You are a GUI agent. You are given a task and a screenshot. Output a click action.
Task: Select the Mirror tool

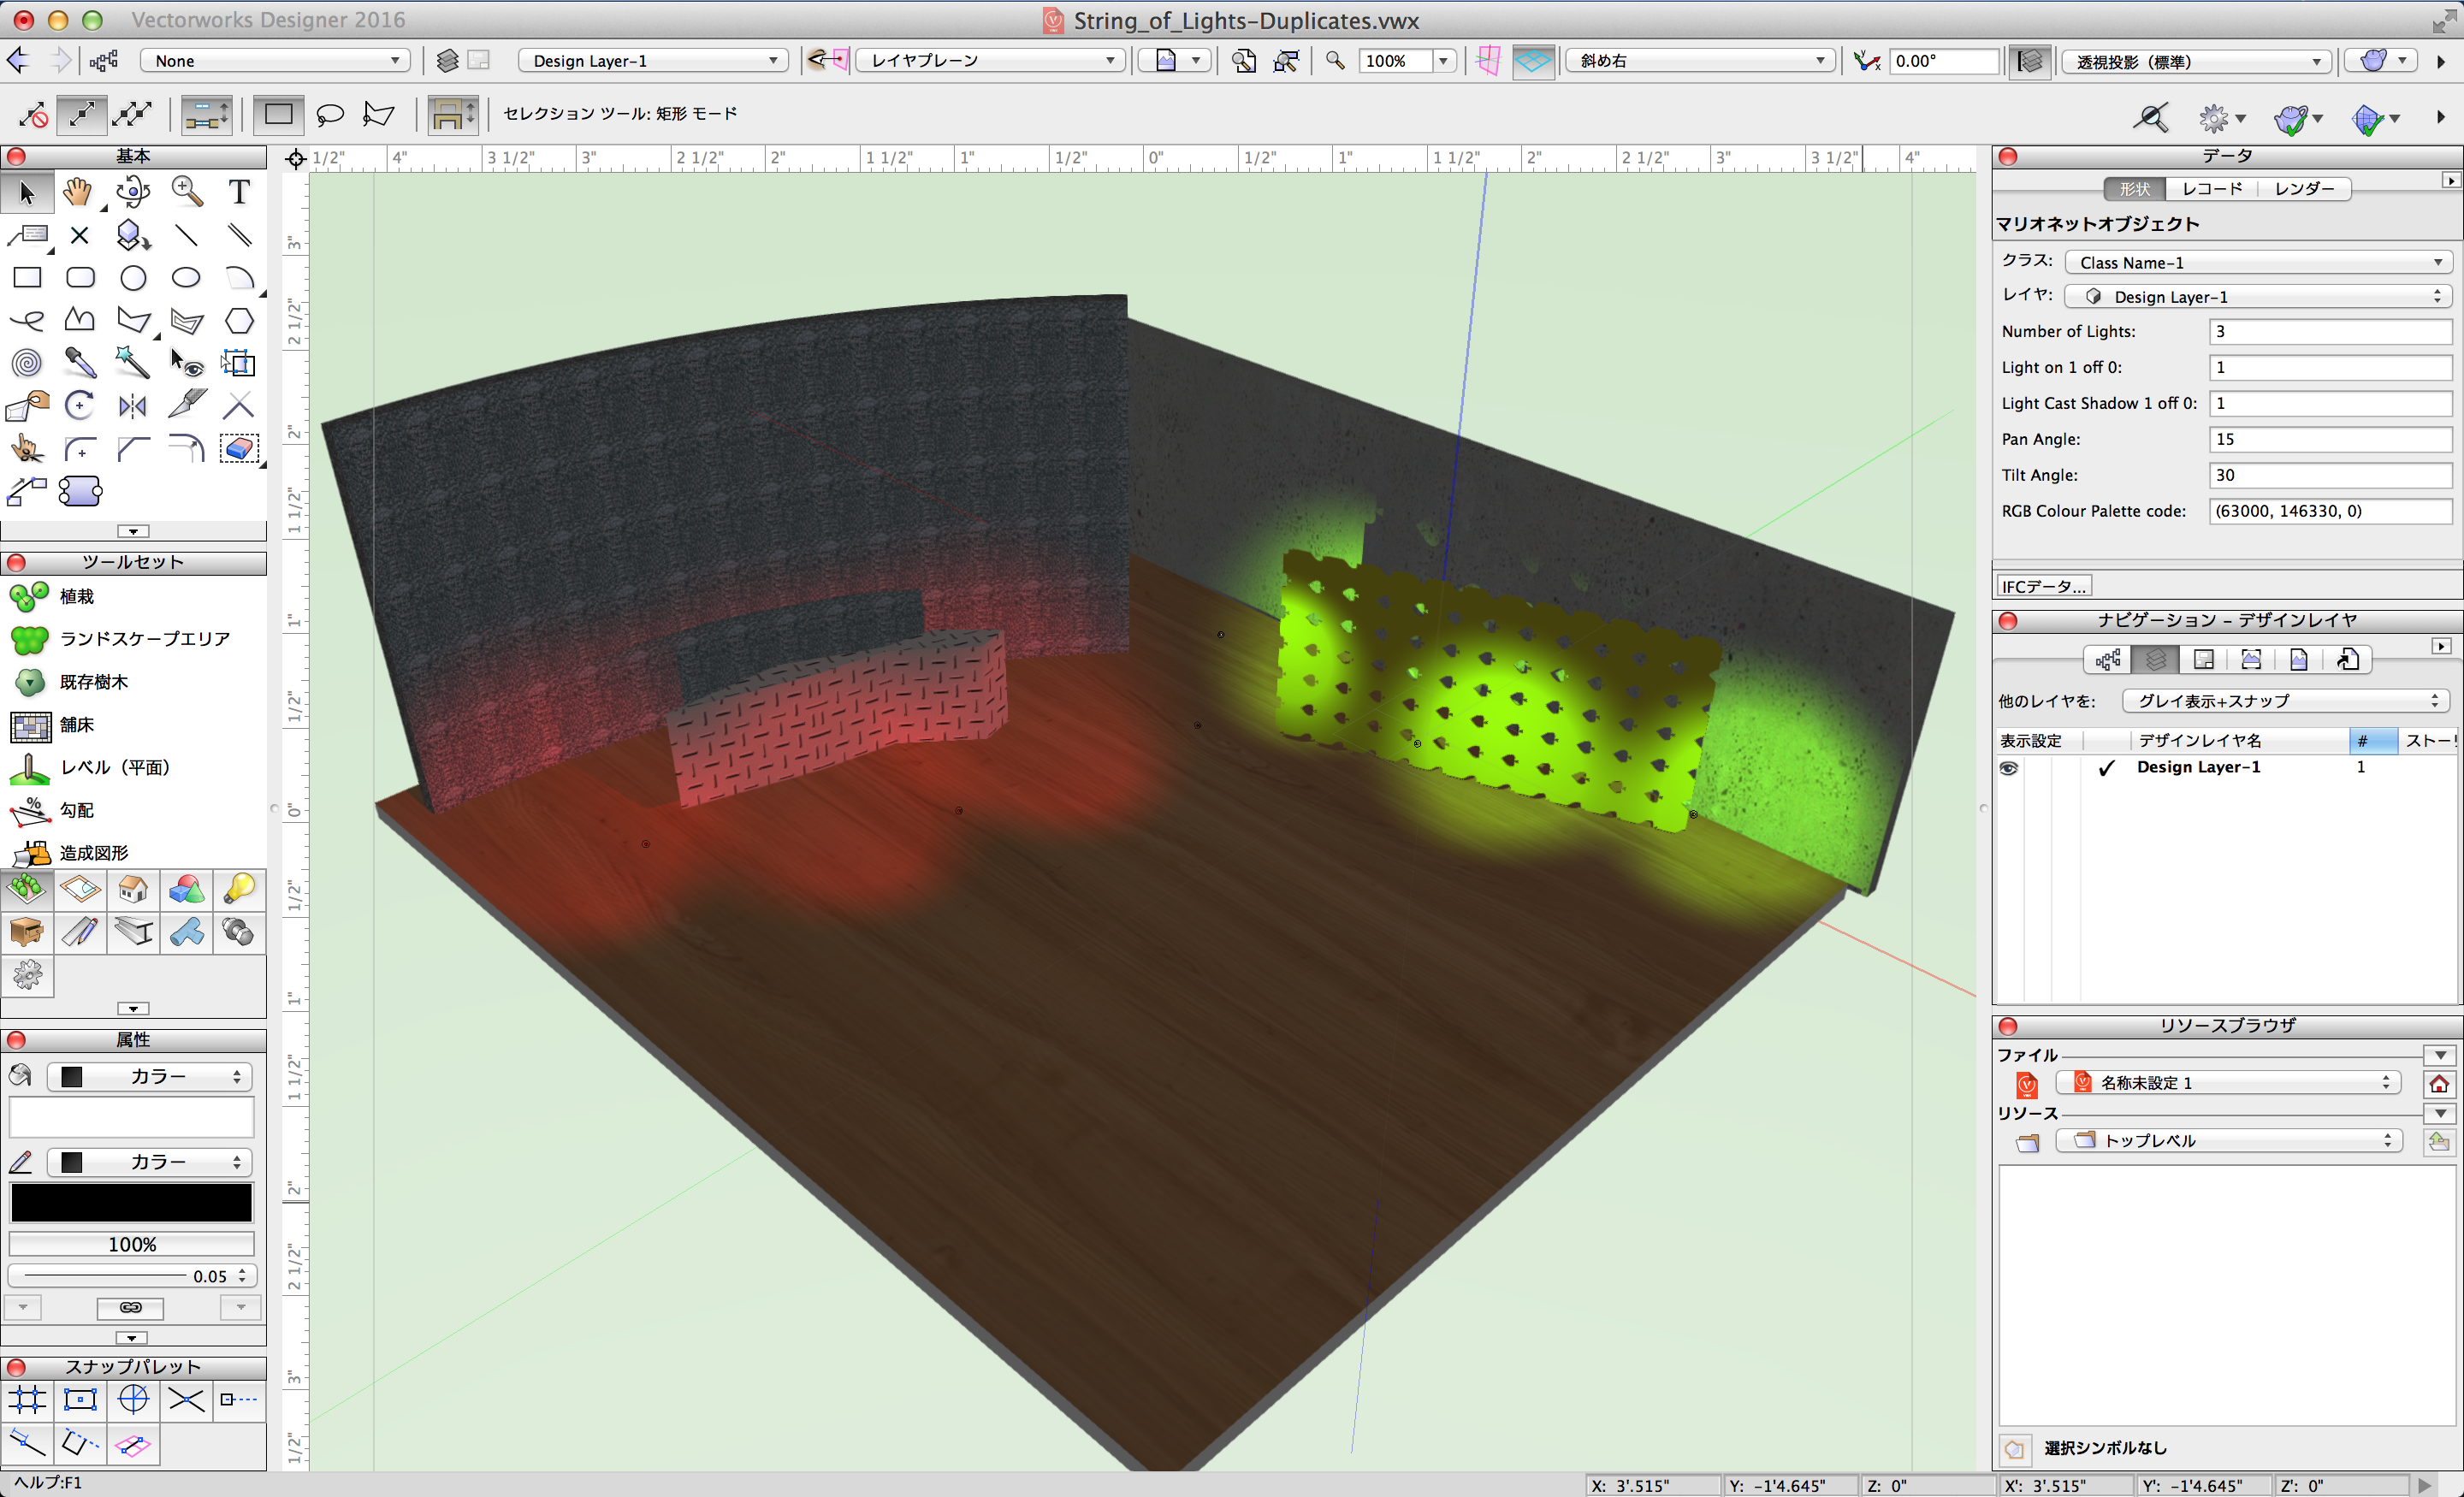[132, 405]
